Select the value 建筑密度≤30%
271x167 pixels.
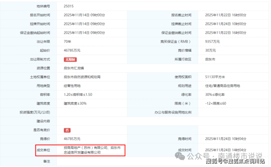coord(75,104)
